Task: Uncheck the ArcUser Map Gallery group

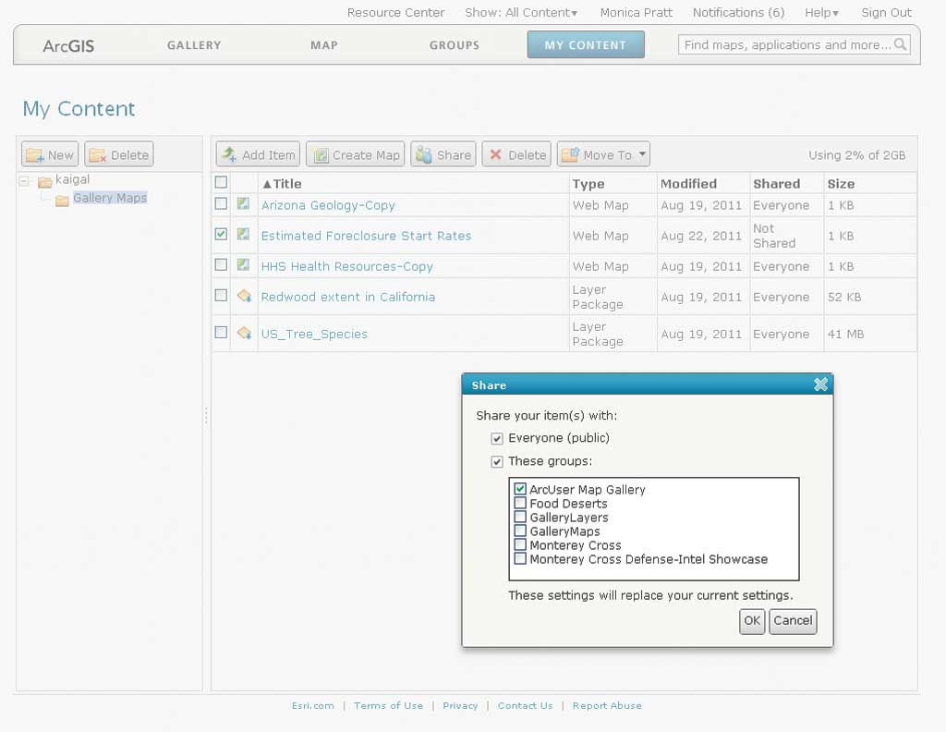Action: coord(520,489)
